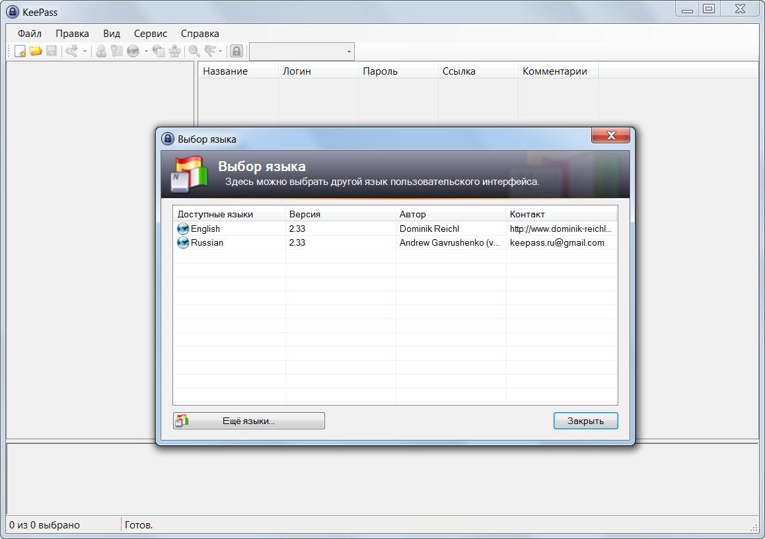Start a search with the magnifier tool
The width and height of the screenshot is (765, 539).
194,51
